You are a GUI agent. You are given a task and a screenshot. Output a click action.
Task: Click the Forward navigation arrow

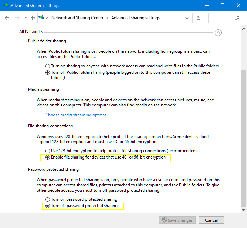point(17,18)
